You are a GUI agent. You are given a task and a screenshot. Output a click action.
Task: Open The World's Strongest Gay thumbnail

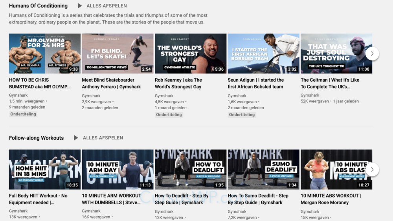[x=191, y=53]
